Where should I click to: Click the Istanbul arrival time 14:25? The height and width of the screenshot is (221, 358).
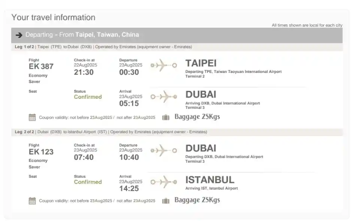point(129,189)
